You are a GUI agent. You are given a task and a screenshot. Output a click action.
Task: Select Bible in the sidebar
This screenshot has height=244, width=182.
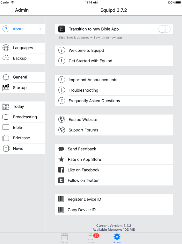(x=22, y=128)
